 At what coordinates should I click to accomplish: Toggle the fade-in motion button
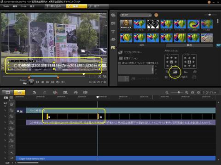[x=175, y=72]
